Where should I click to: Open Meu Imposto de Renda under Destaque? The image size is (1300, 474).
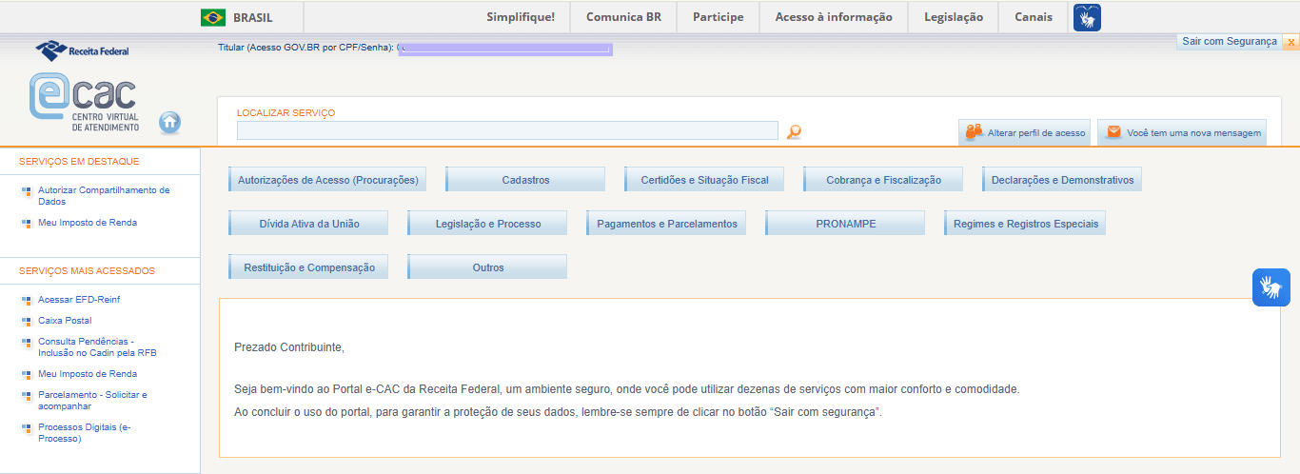coord(88,223)
